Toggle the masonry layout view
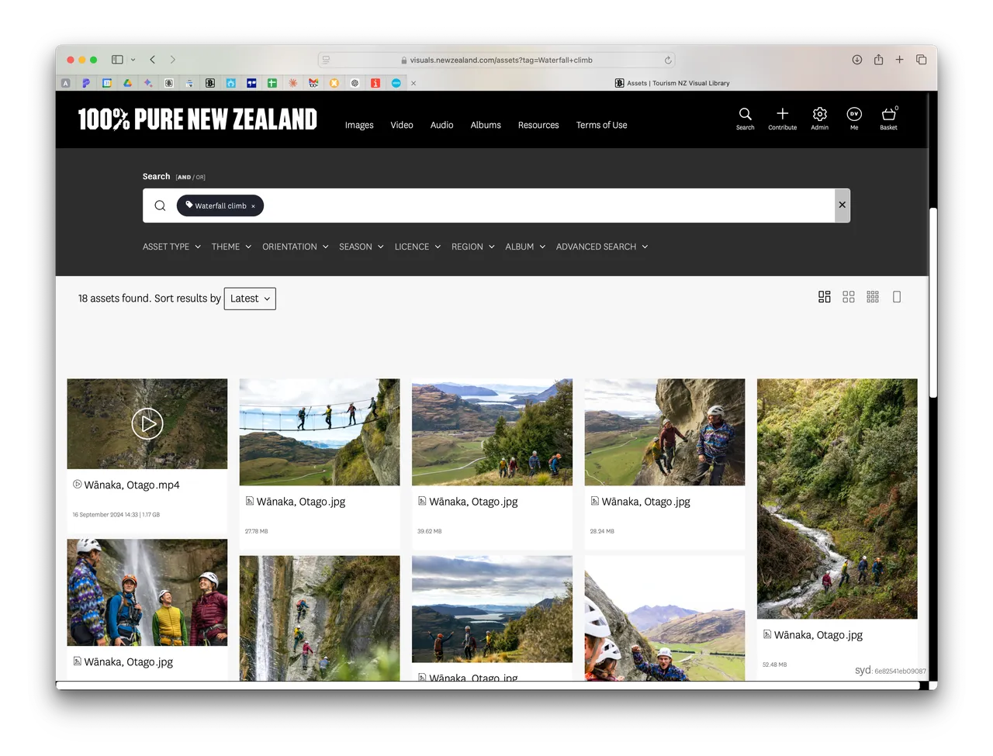 click(824, 296)
